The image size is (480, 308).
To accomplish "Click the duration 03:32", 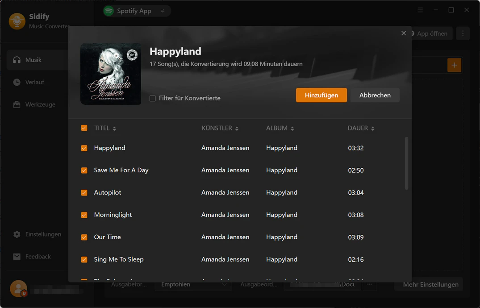I will tap(356, 148).
